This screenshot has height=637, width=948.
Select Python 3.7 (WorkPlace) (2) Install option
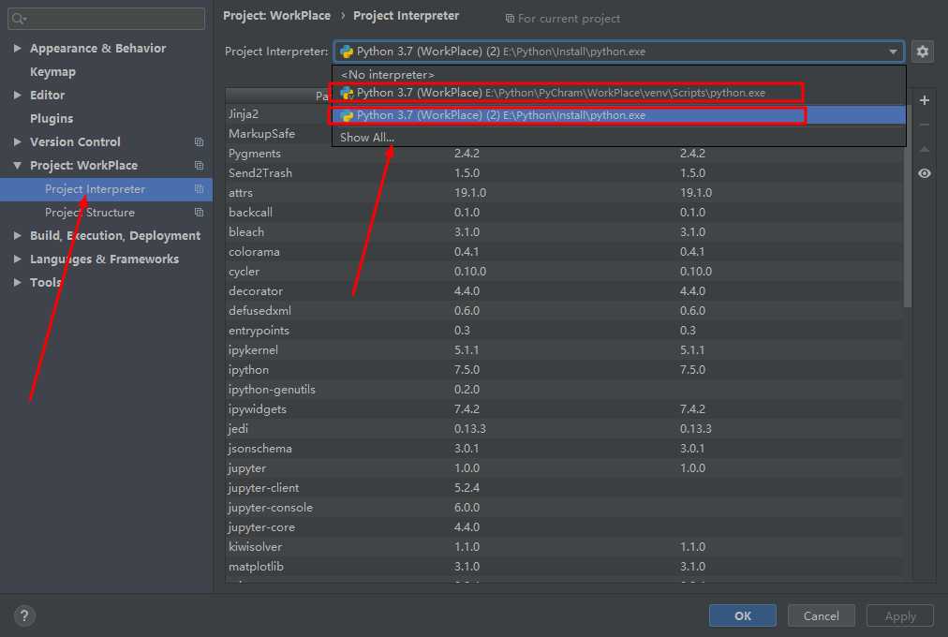coord(618,115)
